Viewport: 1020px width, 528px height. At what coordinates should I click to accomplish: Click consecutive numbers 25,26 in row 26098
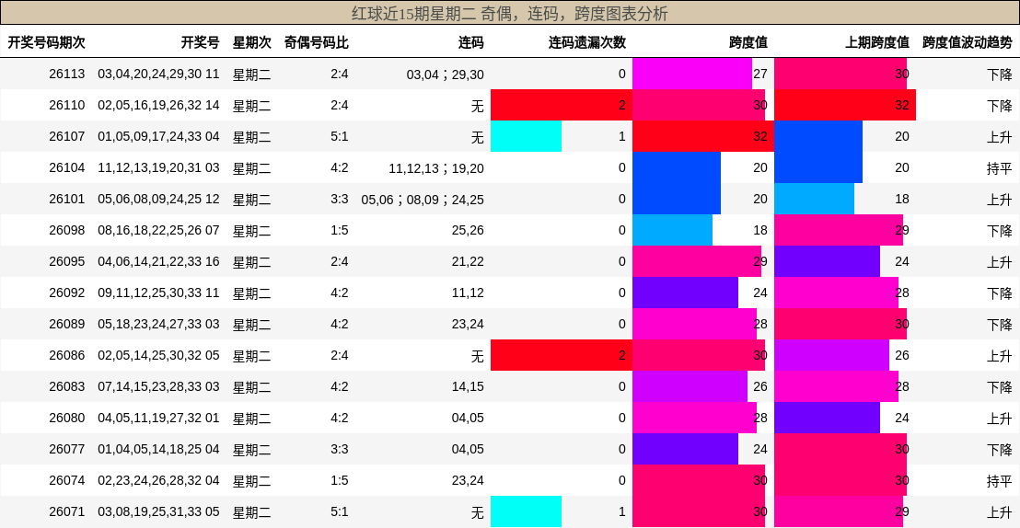click(x=468, y=230)
